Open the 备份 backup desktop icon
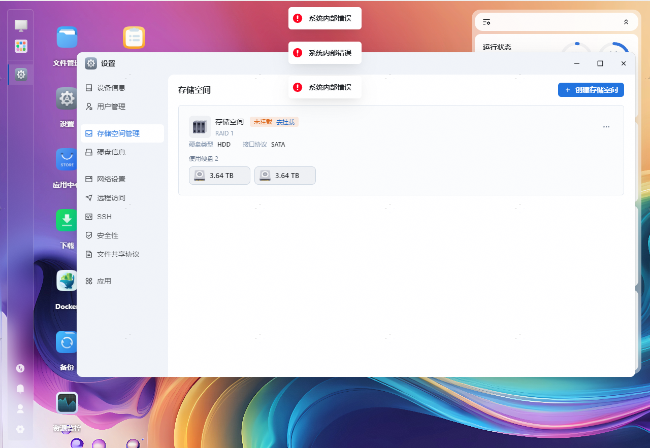 tap(67, 342)
